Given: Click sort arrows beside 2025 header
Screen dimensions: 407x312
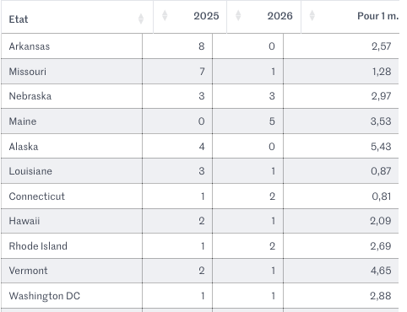Looking at the screenshot, I should point(165,15).
